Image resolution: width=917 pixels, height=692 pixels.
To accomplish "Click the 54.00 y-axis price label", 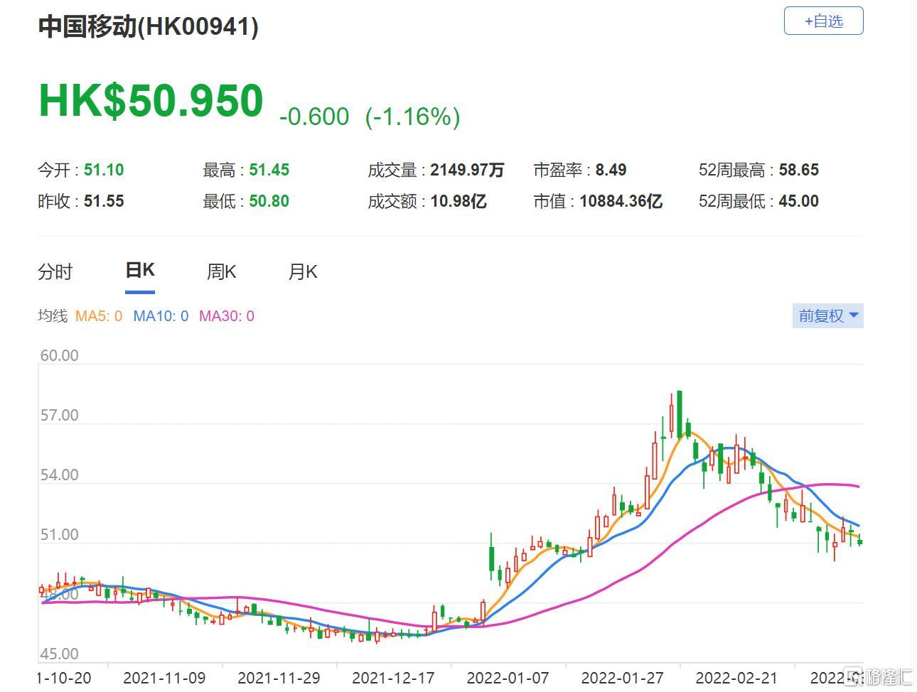I will 59,475.
